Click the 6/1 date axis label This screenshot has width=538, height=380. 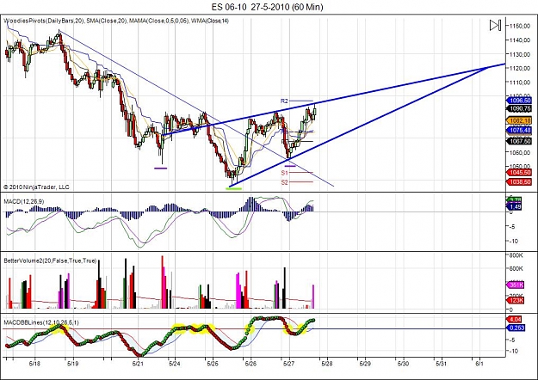click(x=479, y=363)
